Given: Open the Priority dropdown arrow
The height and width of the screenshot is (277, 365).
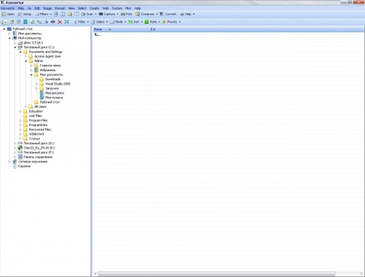Looking at the screenshot, I should (179, 22).
